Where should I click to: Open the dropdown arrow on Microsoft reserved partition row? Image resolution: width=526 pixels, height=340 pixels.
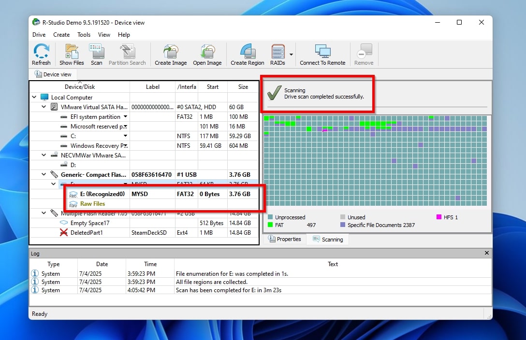coord(125,127)
